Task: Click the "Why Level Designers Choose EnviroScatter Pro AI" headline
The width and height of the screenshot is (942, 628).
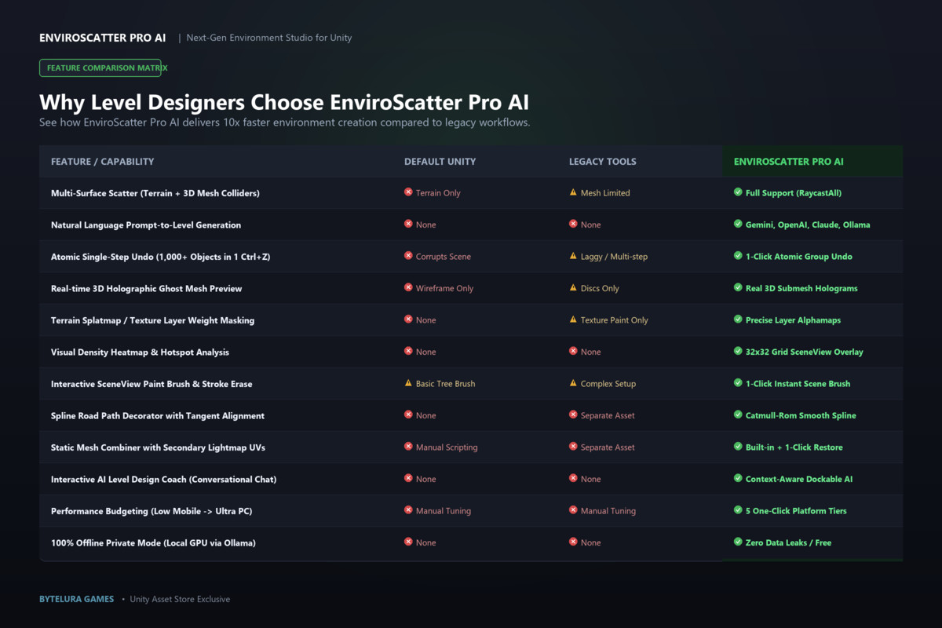Action: click(284, 103)
